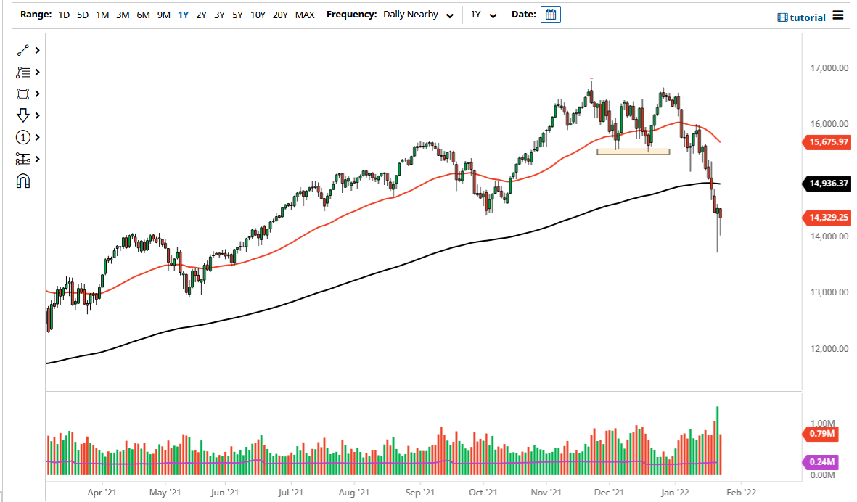Select the 5D range option
Screen dimensions: 857x502
coord(82,14)
